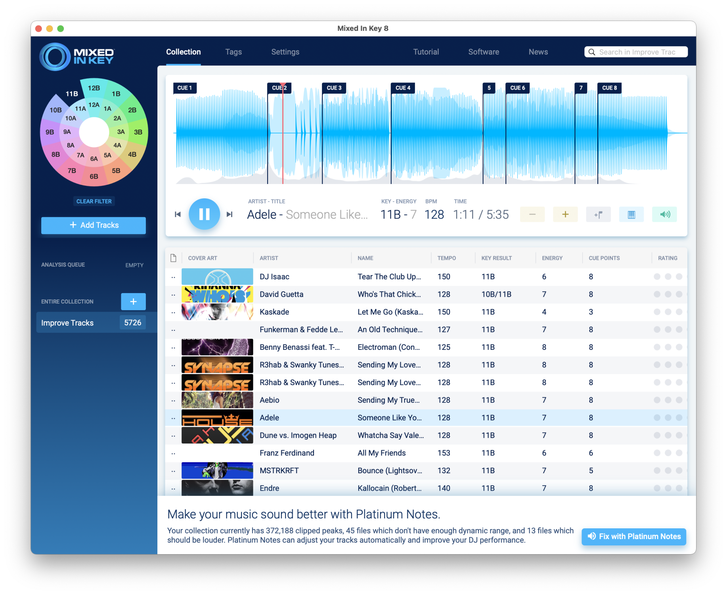Viewport: 727px width, 595px height.
Task: Jump to CUE 3 marker
Action: pyautogui.click(x=334, y=88)
